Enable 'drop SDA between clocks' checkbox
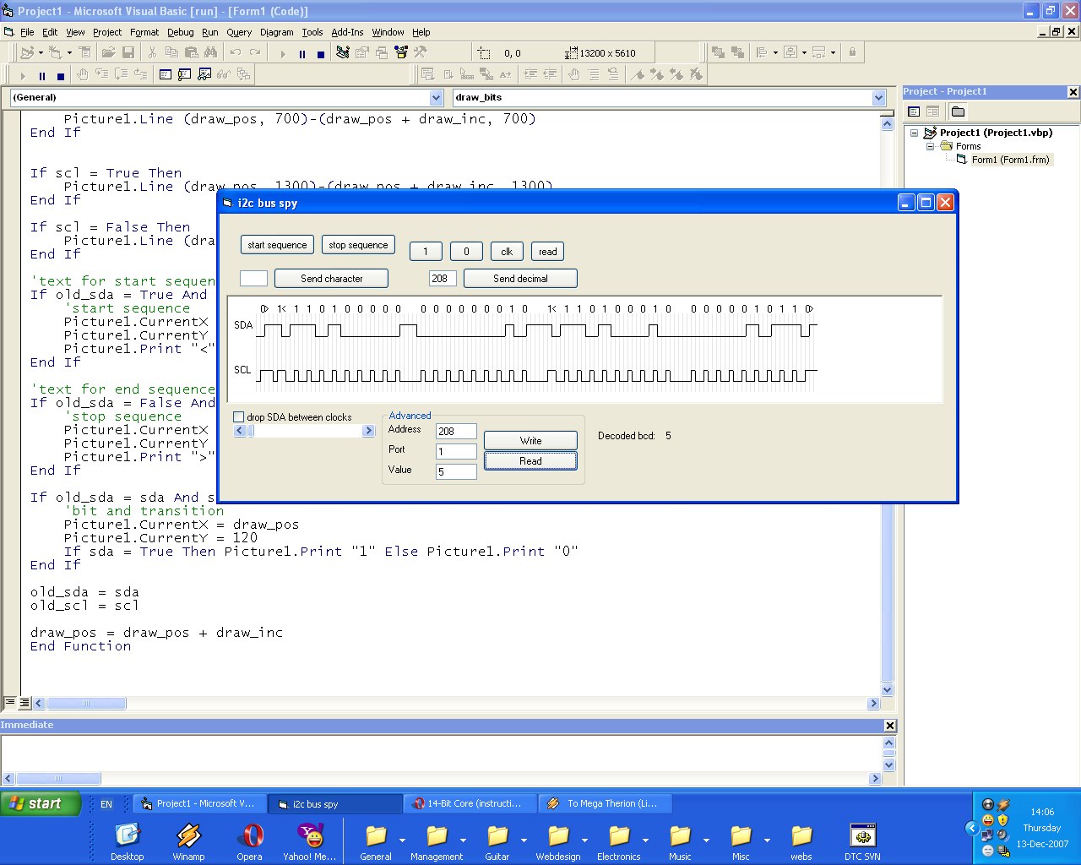This screenshot has height=865, width=1081. point(239,417)
